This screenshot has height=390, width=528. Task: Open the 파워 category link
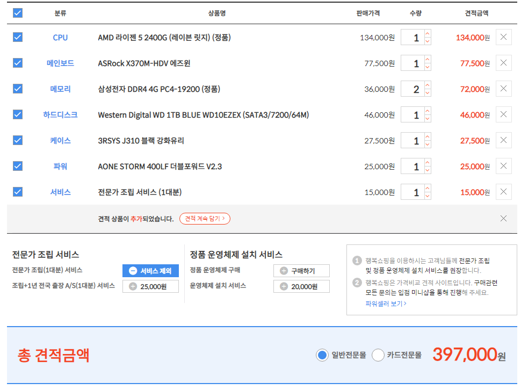pyautogui.click(x=60, y=167)
